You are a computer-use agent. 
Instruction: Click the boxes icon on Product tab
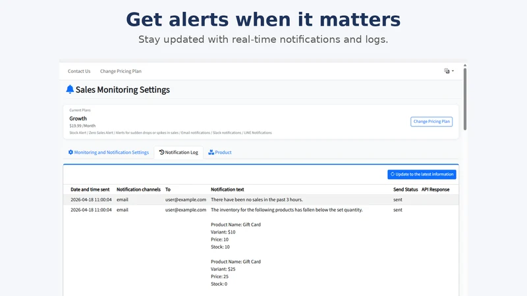tap(211, 152)
